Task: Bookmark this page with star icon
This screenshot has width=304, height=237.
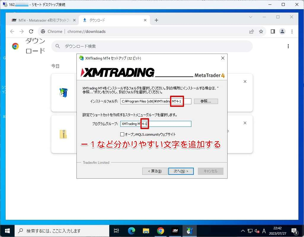Action: [x=261, y=31]
